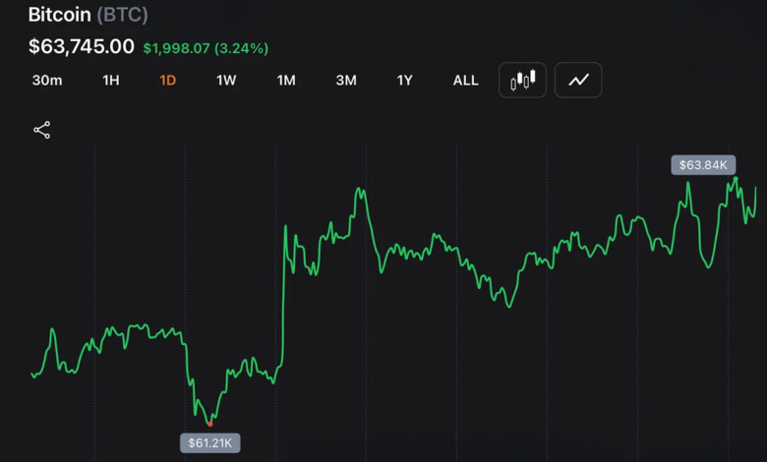Click the $63,745.00 current price
Image resolution: width=767 pixels, height=462 pixels.
click(x=82, y=46)
